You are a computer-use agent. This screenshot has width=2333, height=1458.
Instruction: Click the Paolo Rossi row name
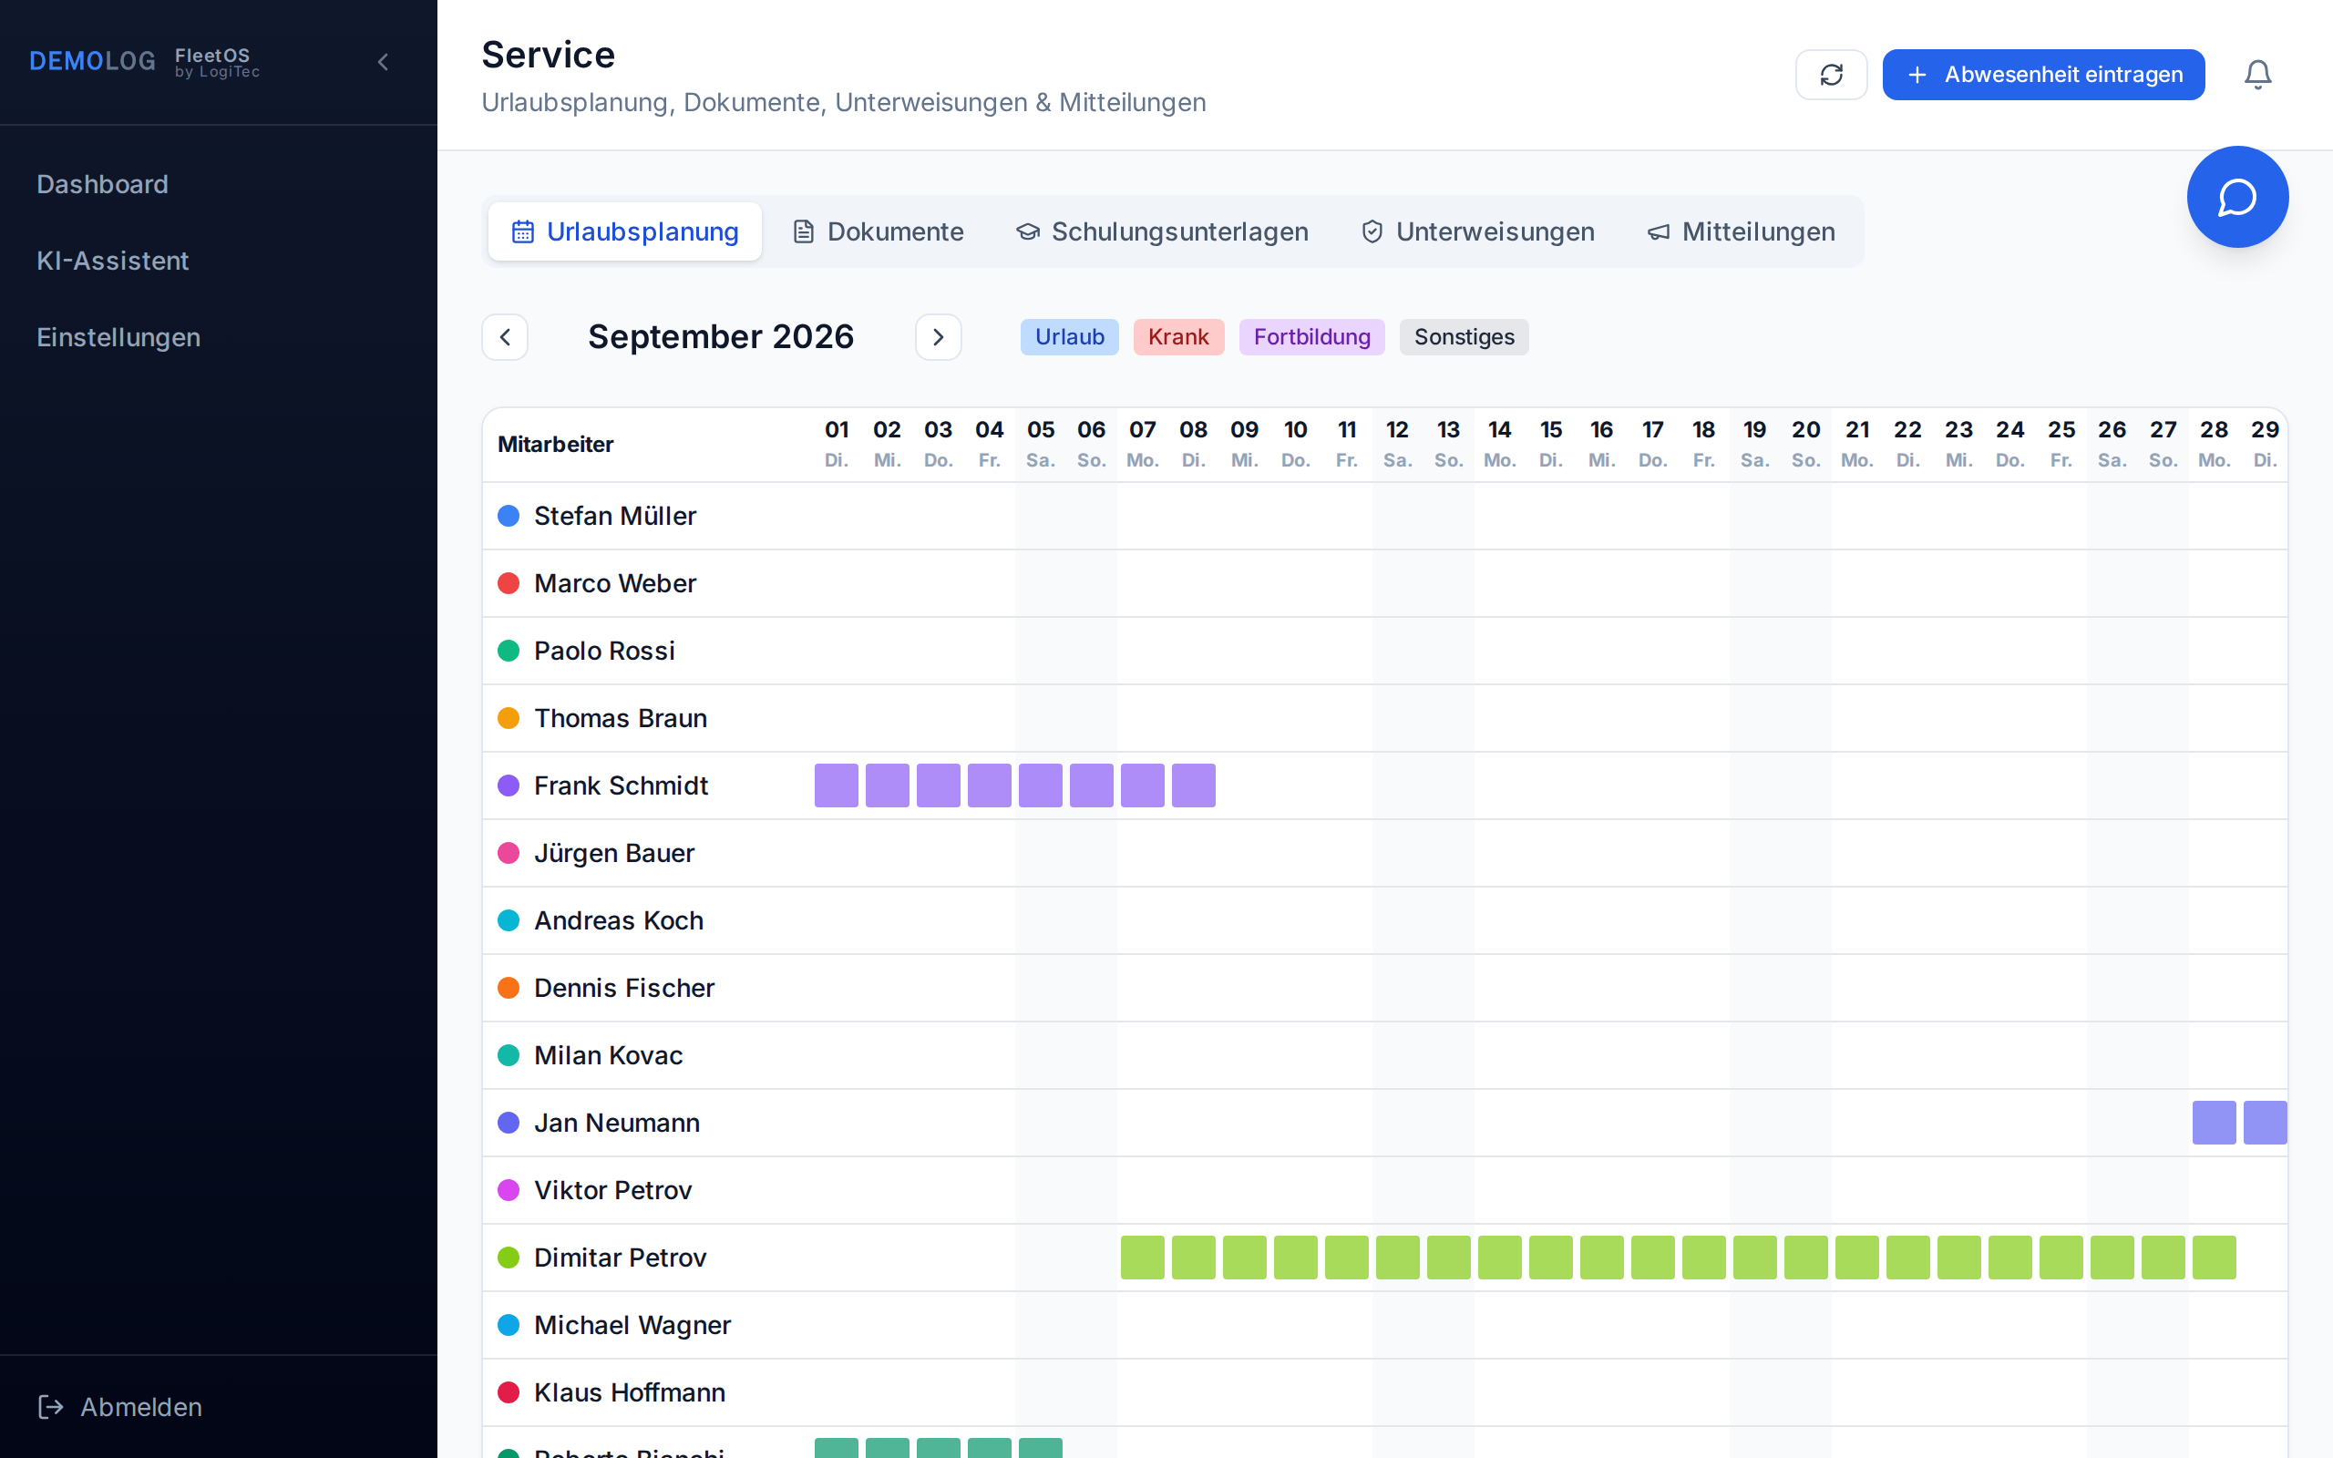604,651
